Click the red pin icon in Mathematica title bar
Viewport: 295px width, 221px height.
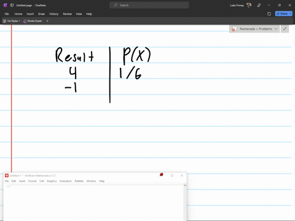click(161, 174)
